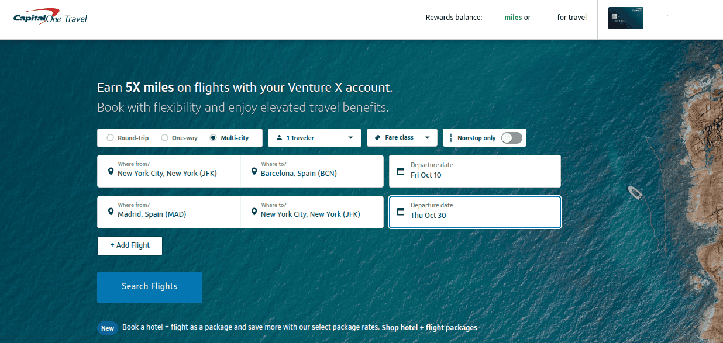Click the calendar icon for Thu Oct 30 departure
Viewport: 723px width, 343px height.
click(401, 211)
